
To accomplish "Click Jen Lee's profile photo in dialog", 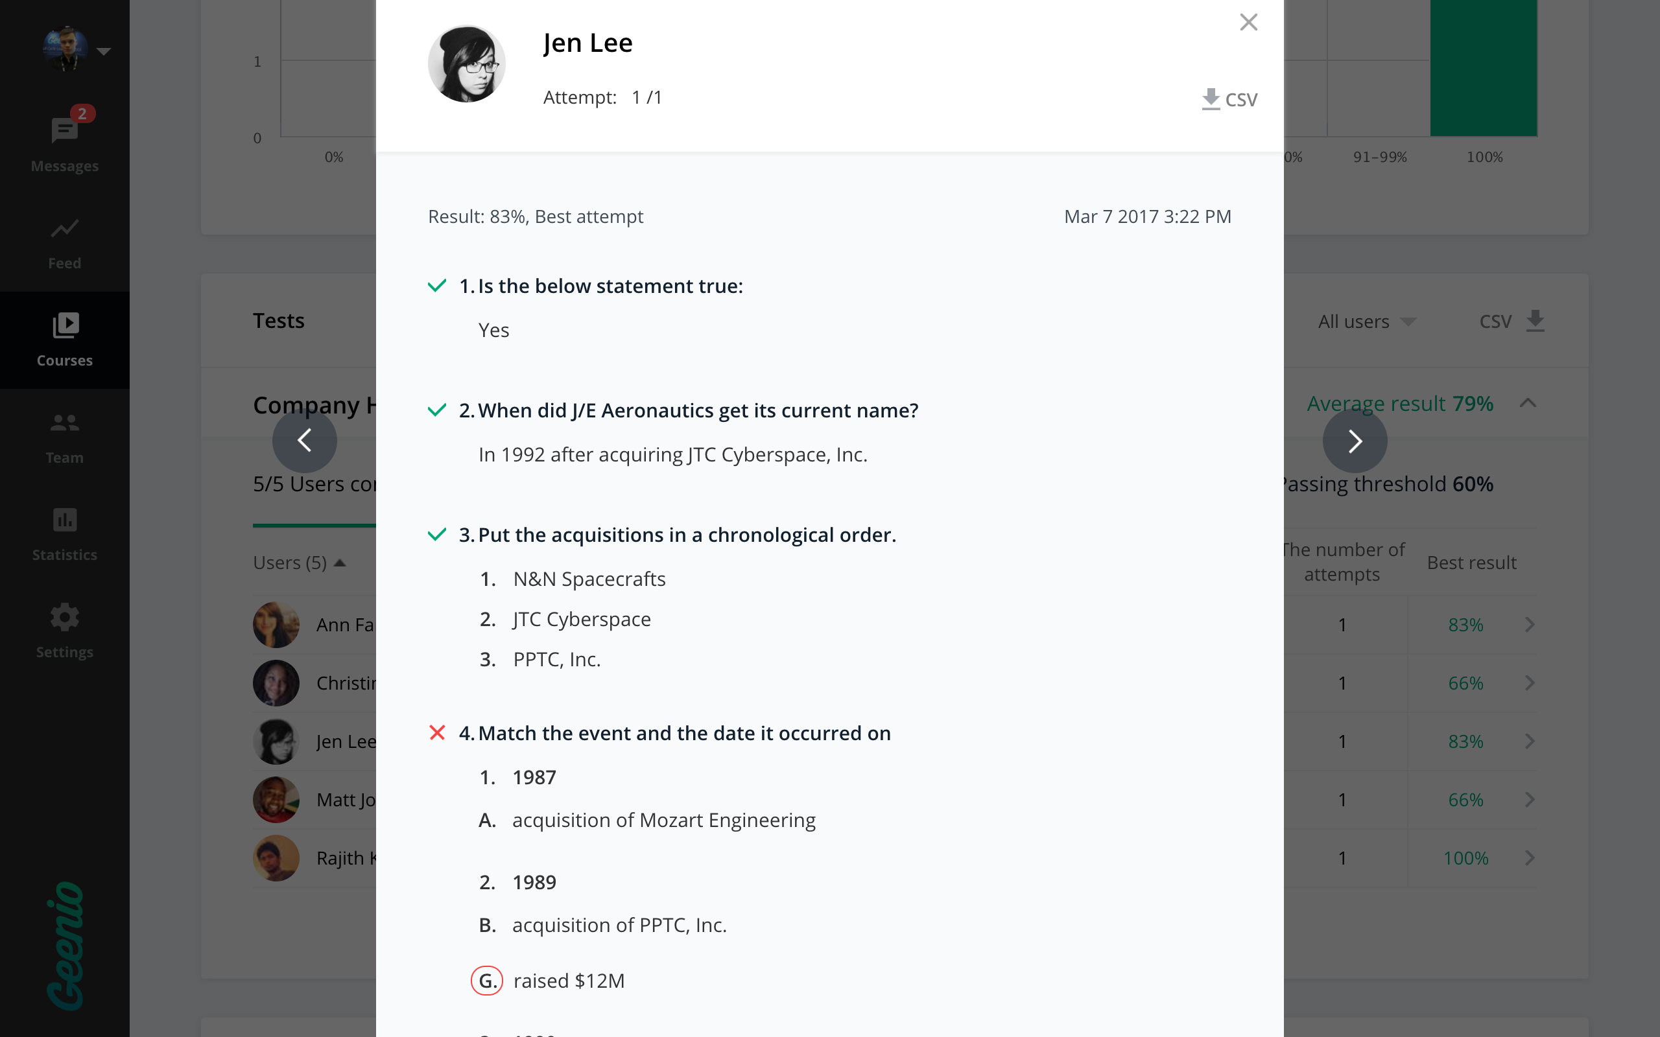I will coord(466,64).
